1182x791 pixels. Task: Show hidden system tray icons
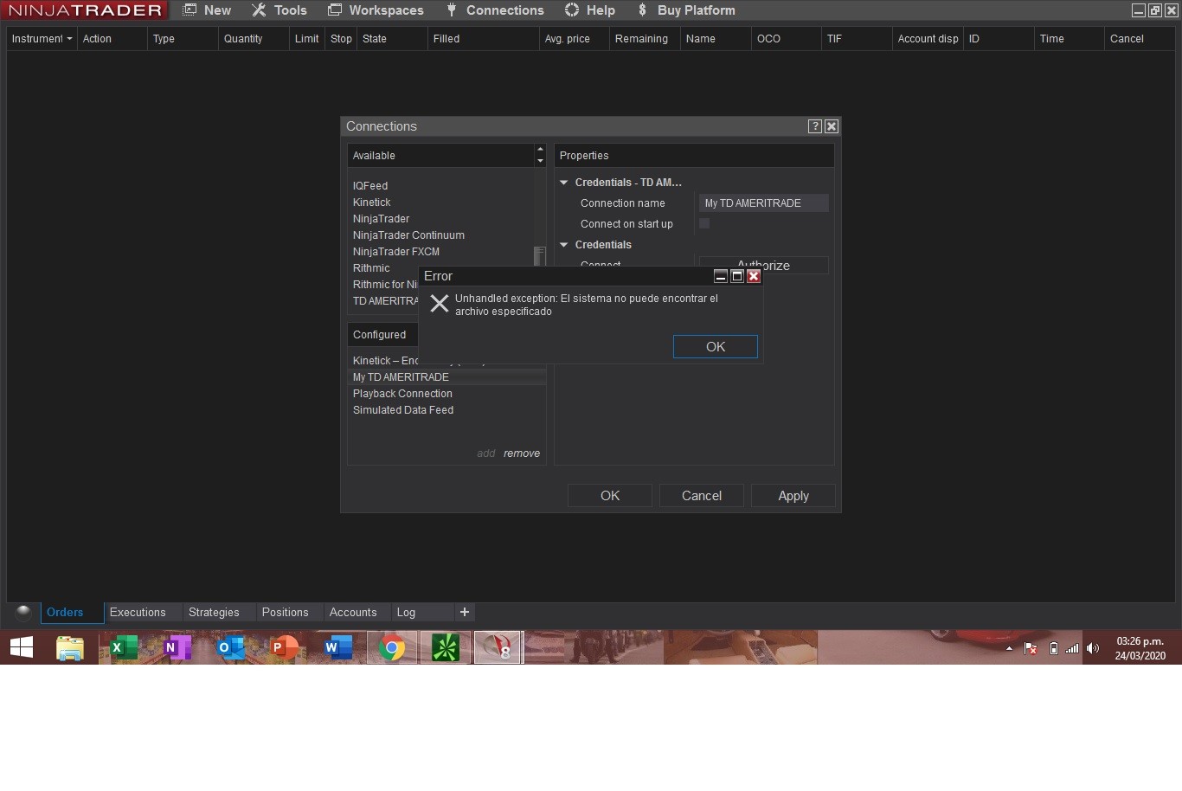[1009, 648]
